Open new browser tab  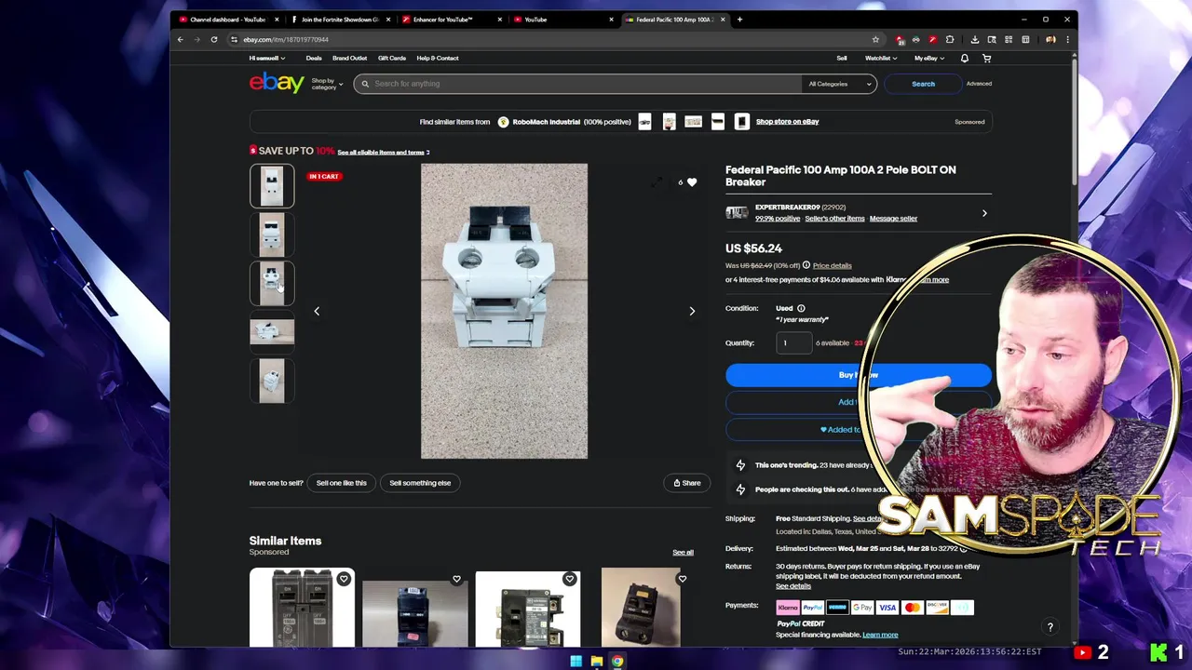(739, 19)
